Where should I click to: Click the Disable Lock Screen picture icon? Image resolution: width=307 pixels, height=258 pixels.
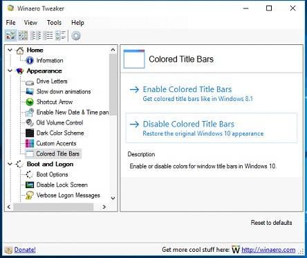(x=30, y=185)
